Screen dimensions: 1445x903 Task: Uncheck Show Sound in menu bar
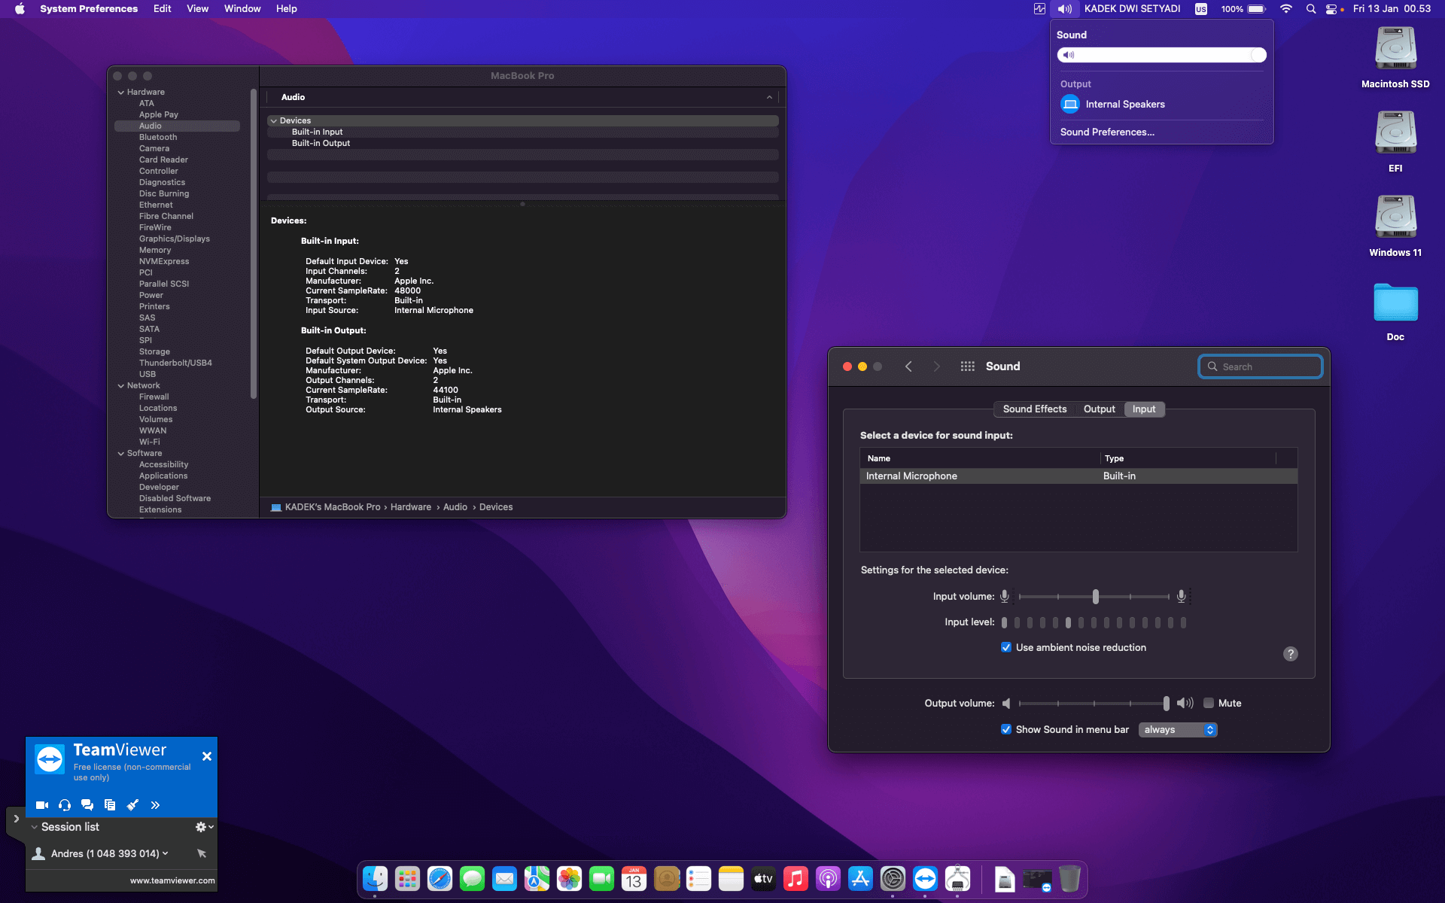[x=1006, y=729]
